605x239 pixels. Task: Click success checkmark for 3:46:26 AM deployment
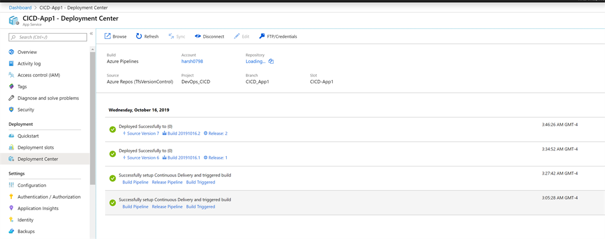click(113, 129)
